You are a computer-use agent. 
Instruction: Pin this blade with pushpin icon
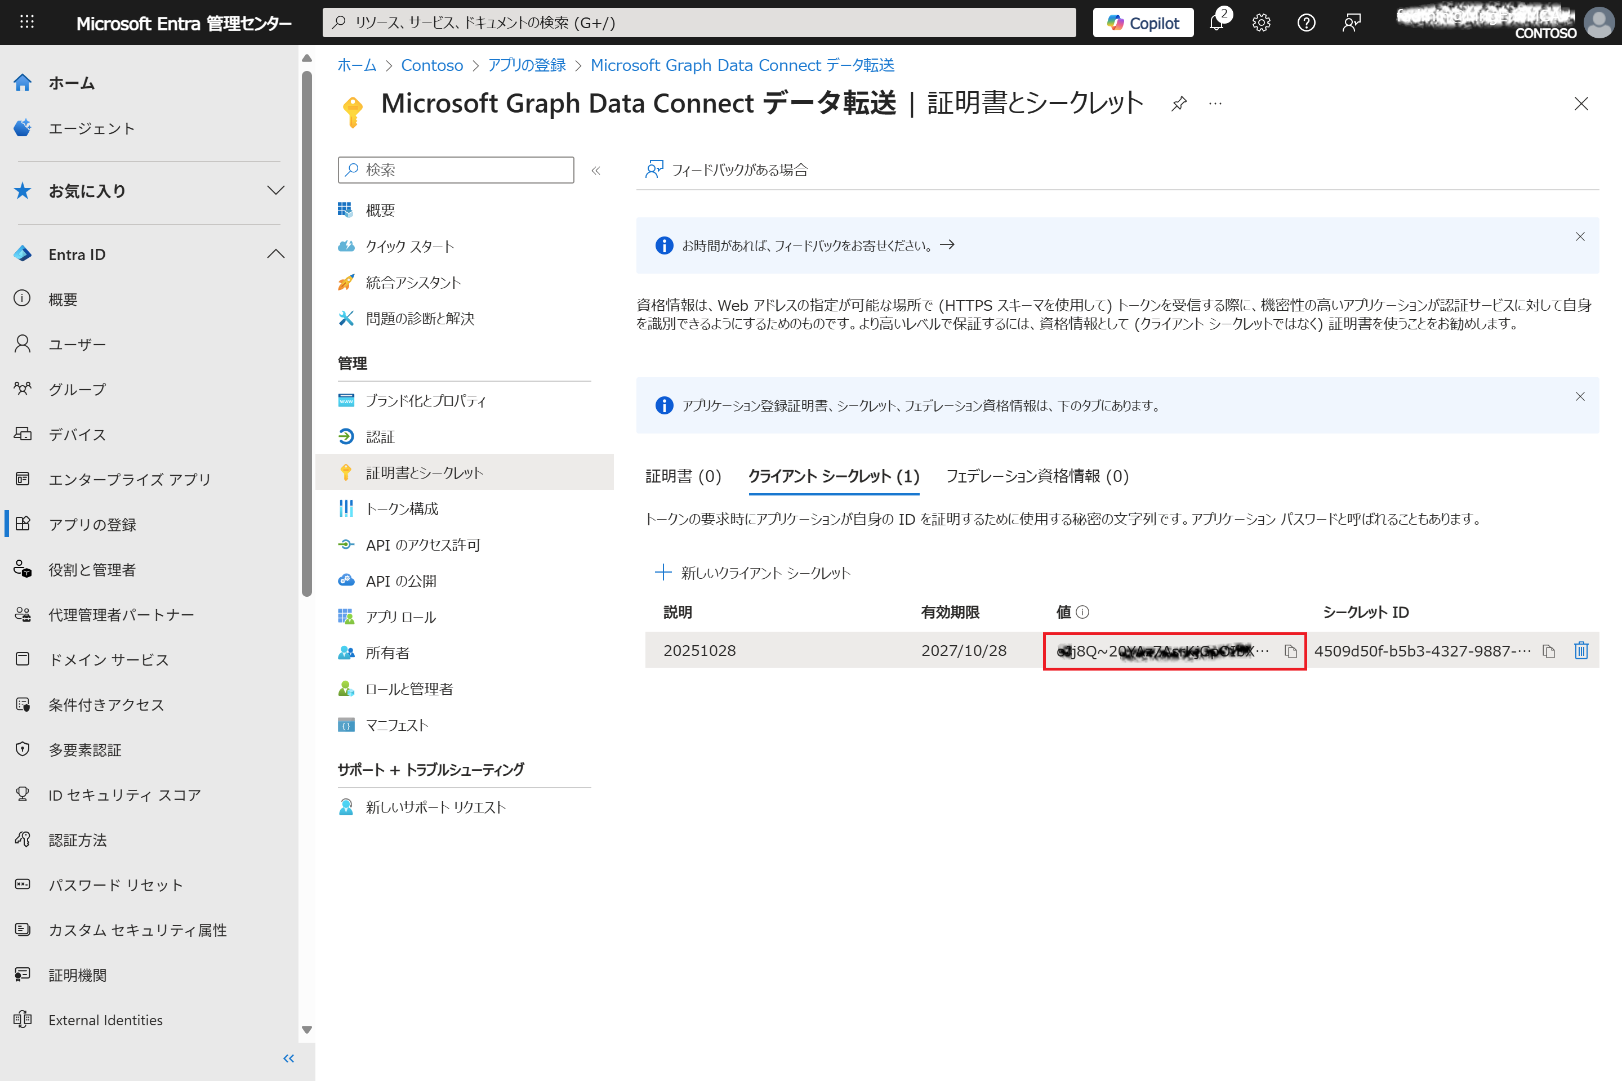pyautogui.click(x=1179, y=104)
